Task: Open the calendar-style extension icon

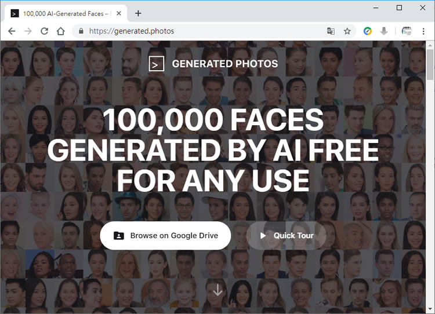Action: click(x=407, y=31)
